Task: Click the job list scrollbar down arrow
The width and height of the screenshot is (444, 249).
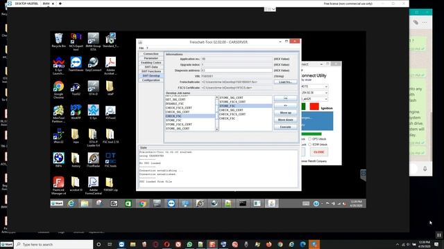Action: 217,129
